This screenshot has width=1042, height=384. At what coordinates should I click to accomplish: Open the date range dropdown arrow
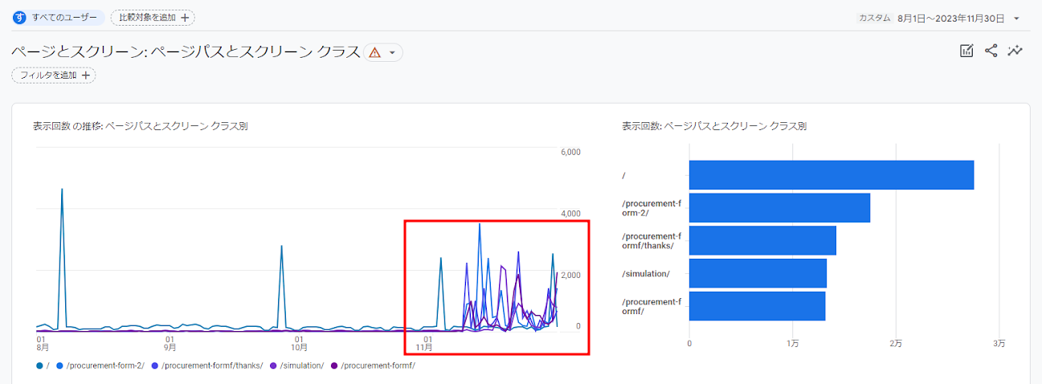(x=1016, y=18)
